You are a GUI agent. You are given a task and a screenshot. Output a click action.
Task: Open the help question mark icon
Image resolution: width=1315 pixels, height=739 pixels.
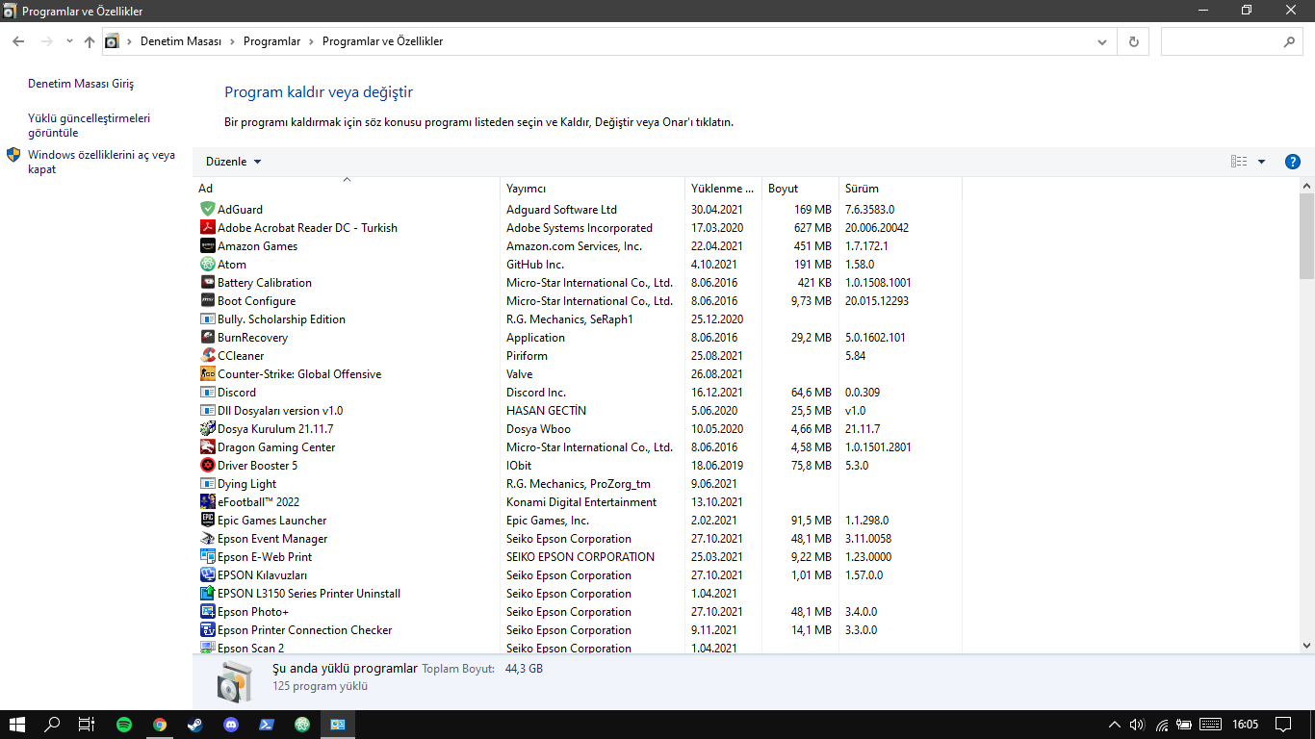[1293, 162]
